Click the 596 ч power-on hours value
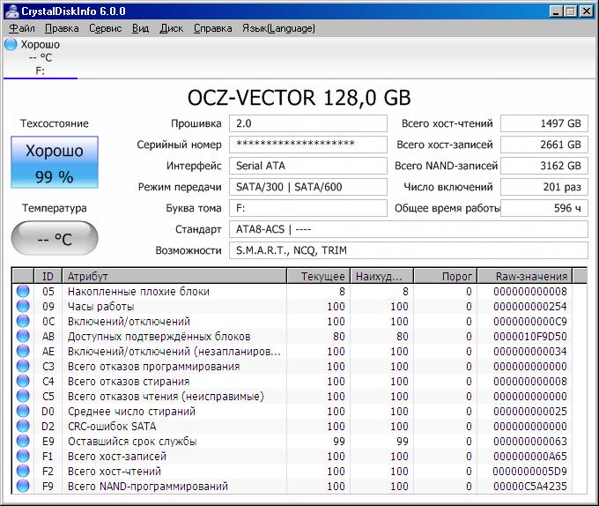 [x=544, y=208]
